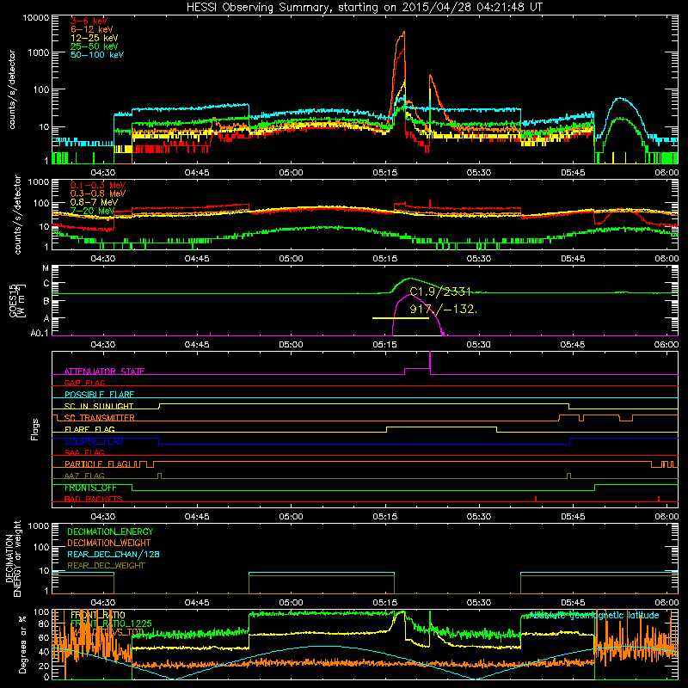
Task: Click the yellow flare duration bar in GOES panel
Action: [x=400, y=317]
